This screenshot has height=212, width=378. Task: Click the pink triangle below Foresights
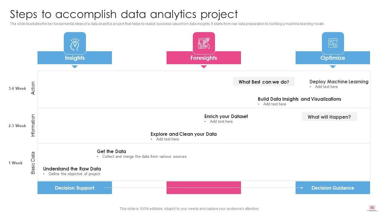[x=204, y=67]
